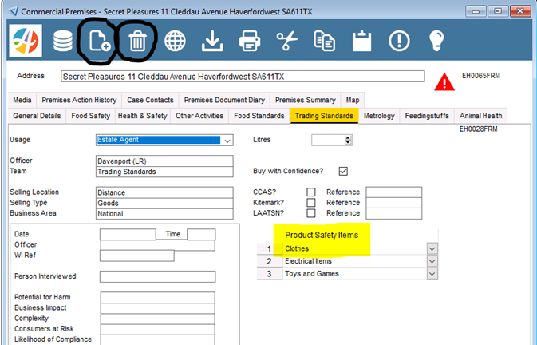Image resolution: width=537 pixels, height=345 pixels.
Task: Click the light bulb tips icon
Action: (x=436, y=41)
